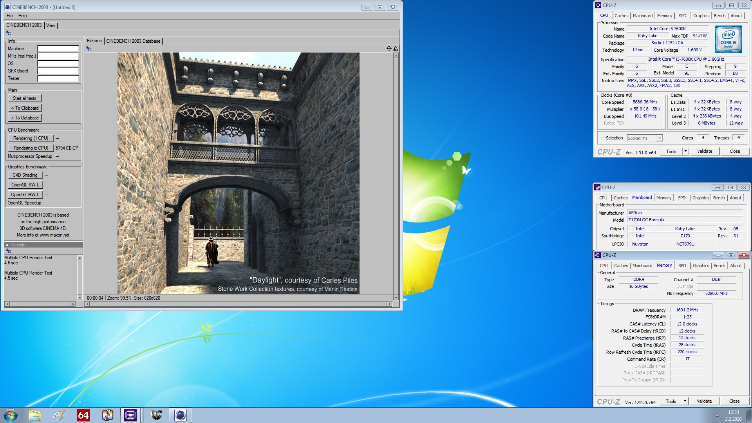Open the AIDA64 taskbar icon
The image size is (752, 423).
point(83,415)
